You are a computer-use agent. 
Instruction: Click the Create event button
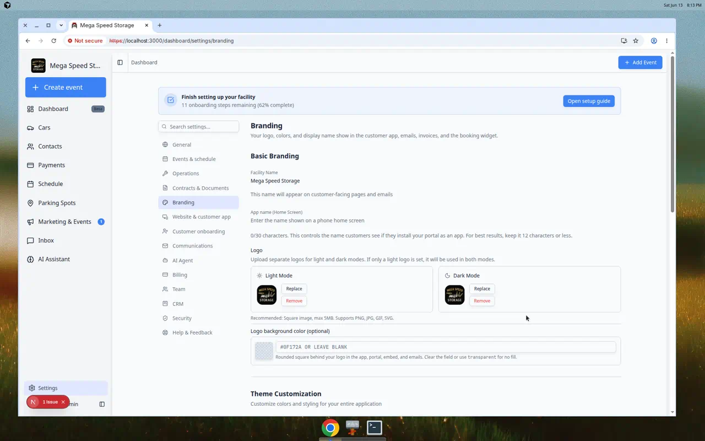[x=66, y=87]
